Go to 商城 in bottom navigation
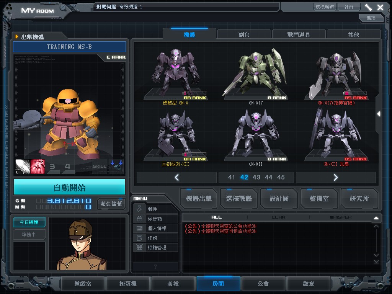 tap(173, 284)
